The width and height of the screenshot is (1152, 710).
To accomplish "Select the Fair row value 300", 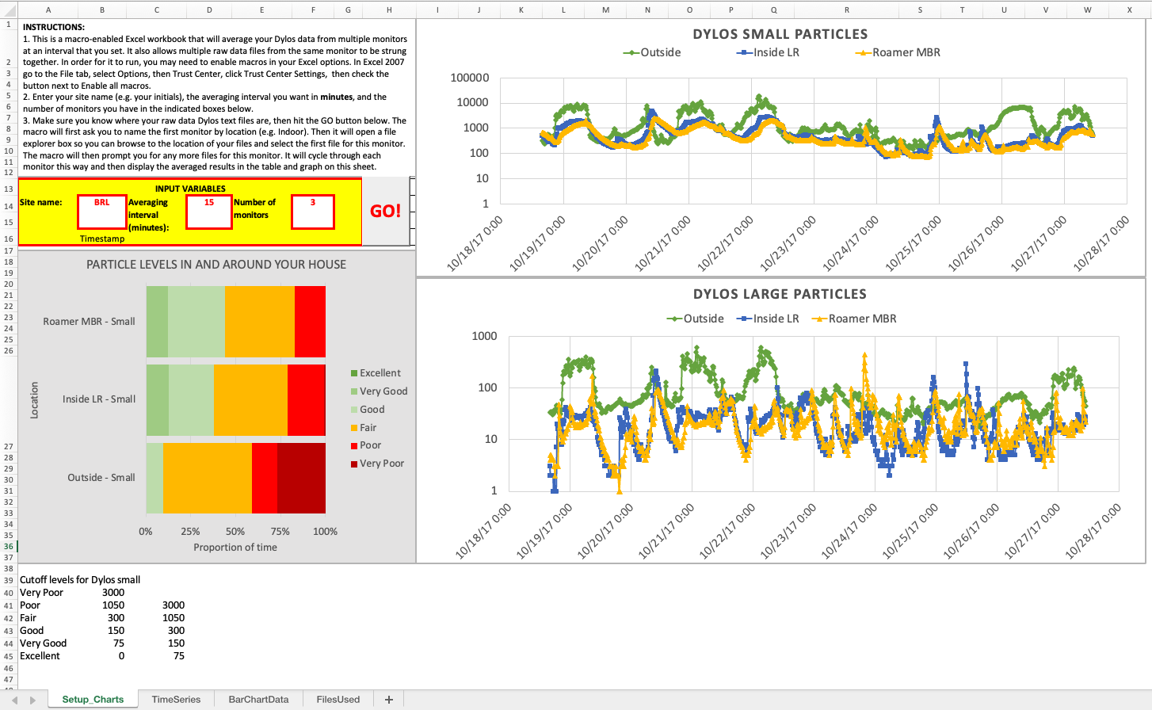I will 116,618.
